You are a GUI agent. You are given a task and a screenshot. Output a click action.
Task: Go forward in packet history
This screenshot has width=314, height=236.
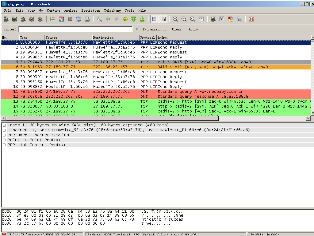click(117, 19)
